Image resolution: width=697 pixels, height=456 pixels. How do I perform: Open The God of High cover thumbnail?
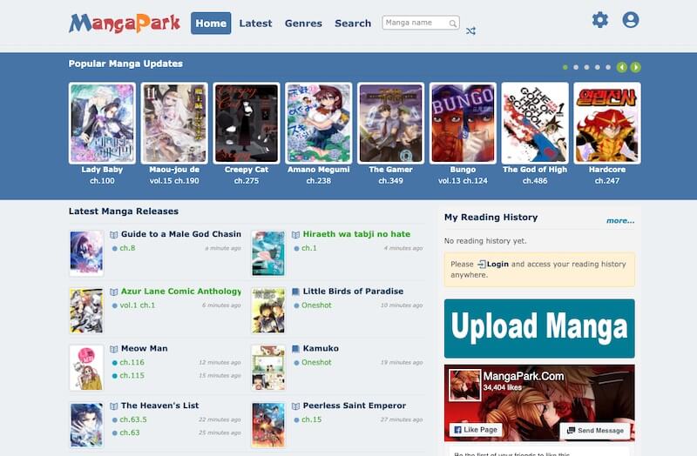535,124
